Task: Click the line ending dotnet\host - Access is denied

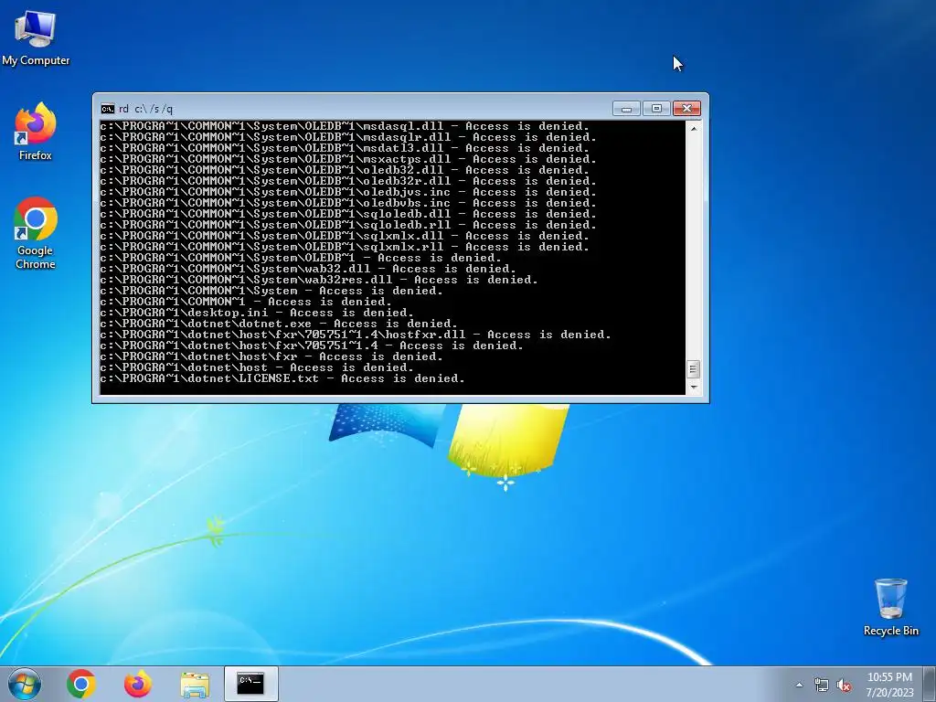Action: click(257, 367)
